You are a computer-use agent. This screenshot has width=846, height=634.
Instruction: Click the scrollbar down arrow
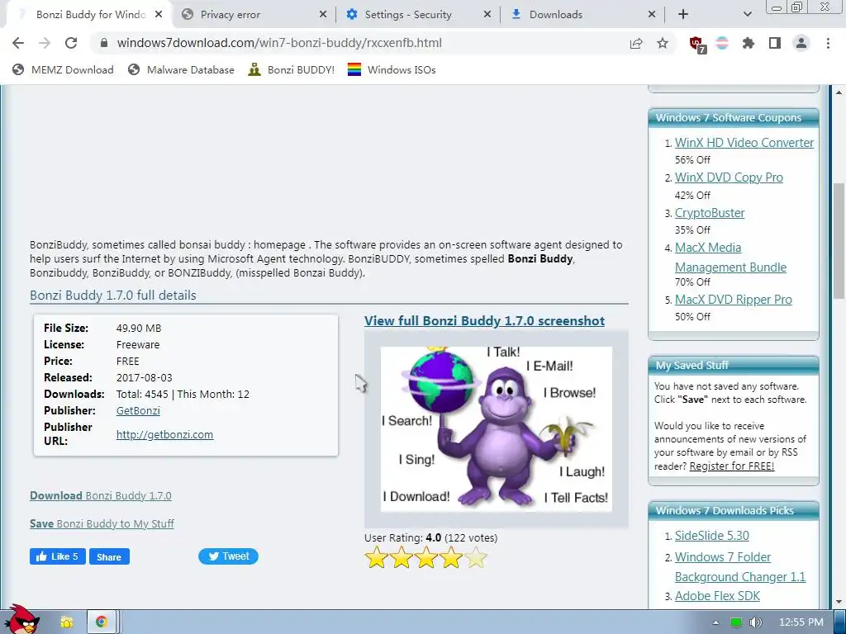839,601
